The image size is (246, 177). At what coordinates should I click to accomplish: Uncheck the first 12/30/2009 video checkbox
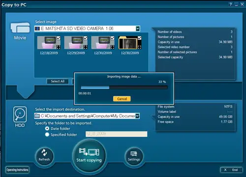tap(113, 38)
